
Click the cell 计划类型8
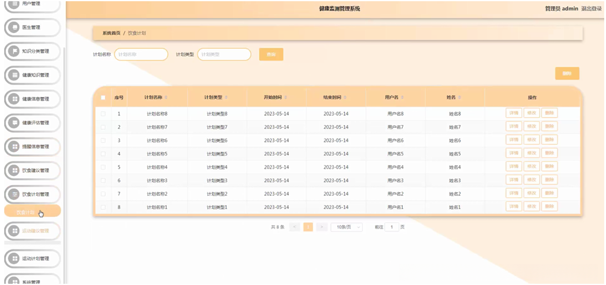pyautogui.click(x=217, y=114)
